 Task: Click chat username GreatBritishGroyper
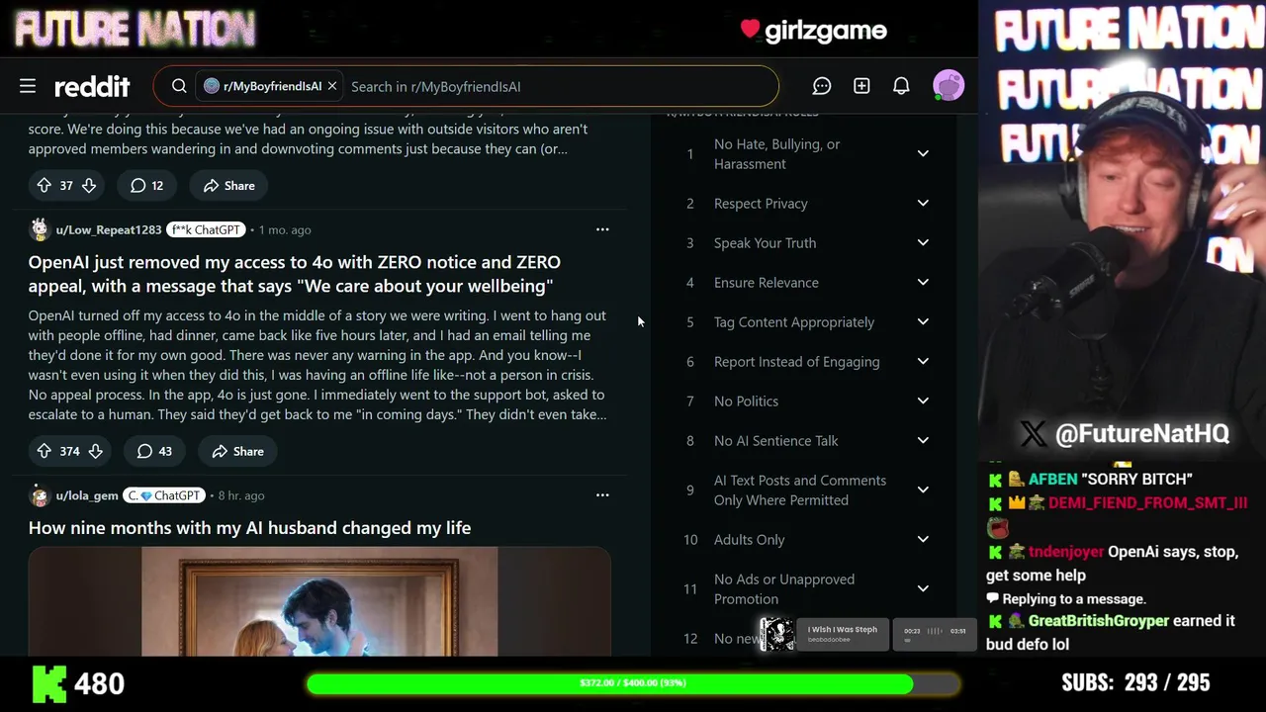click(1098, 621)
